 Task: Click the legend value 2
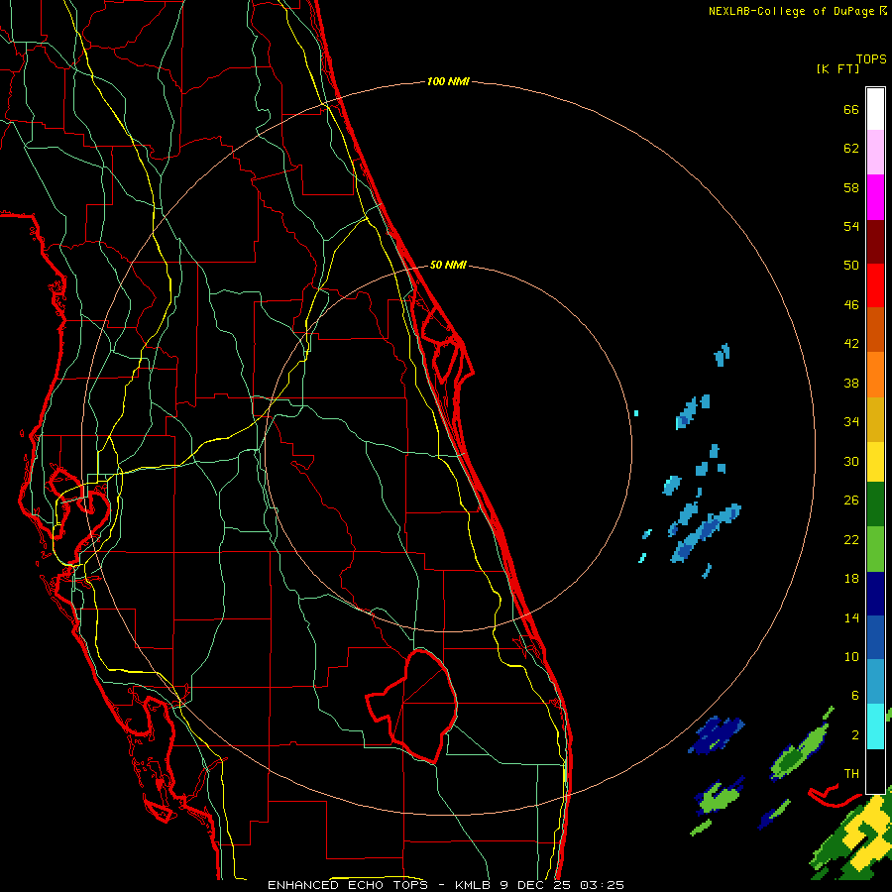tap(855, 735)
